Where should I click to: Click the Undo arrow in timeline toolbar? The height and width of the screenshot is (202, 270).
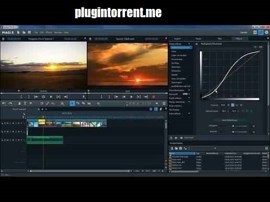click(4, 103)
